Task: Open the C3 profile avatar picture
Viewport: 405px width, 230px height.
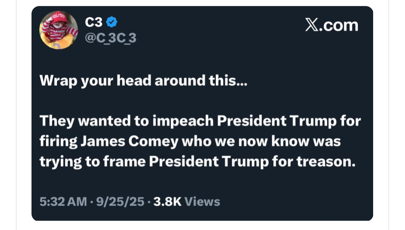Action: coord(58,30)
